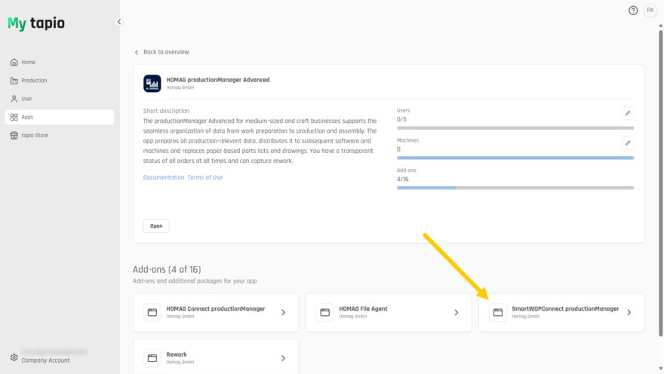The image size is (664, 374).
Task: Click the Rework window icon
Action: click(152, 358)
